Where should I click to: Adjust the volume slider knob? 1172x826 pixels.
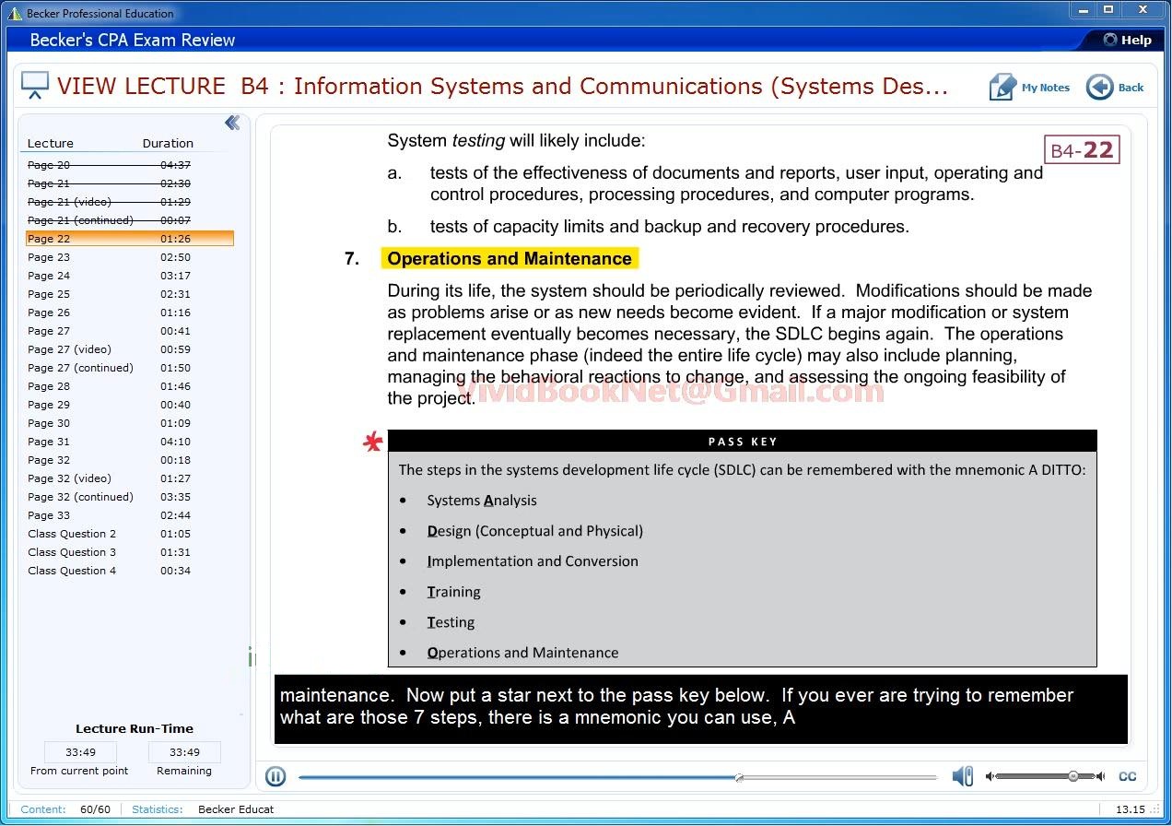tap(1073, 776)
